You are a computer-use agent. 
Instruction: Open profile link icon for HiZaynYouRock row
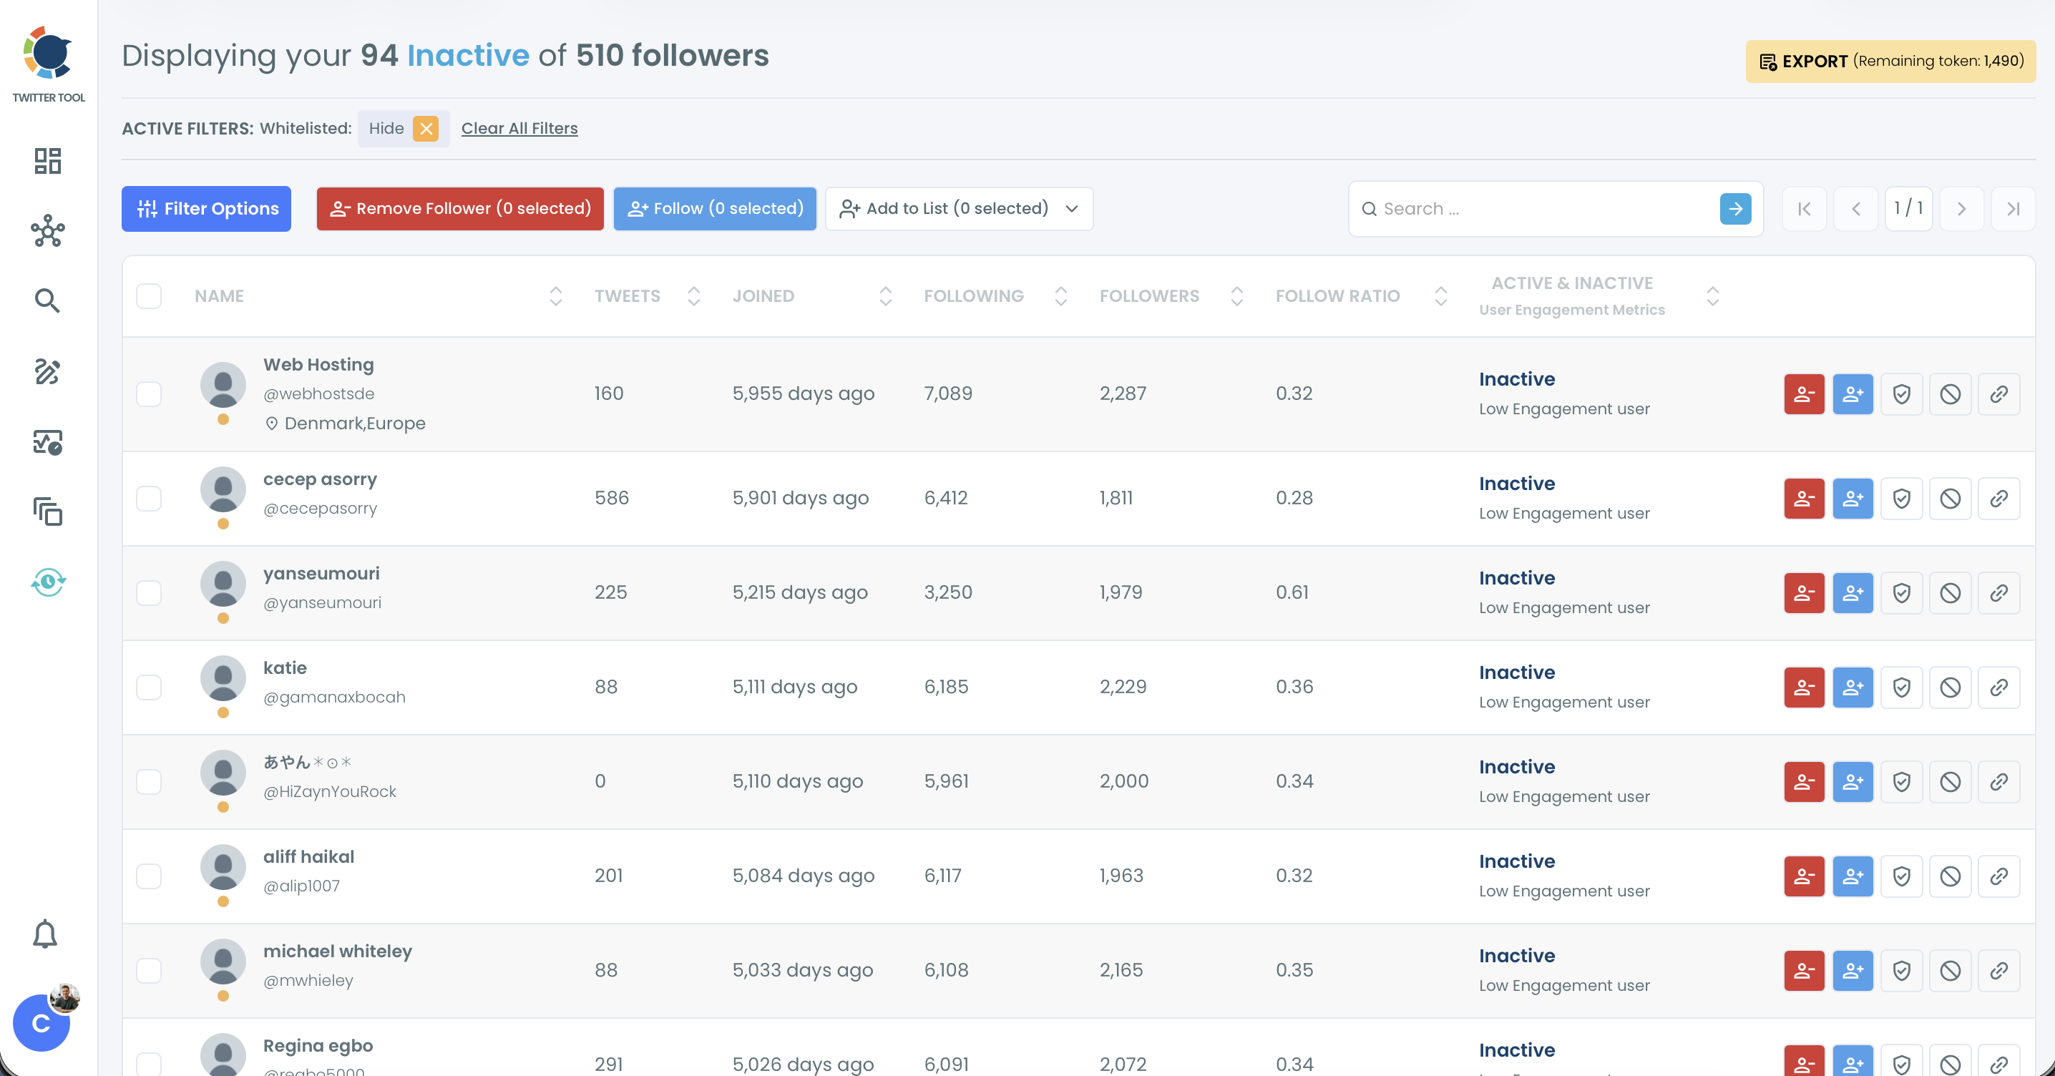1998,781
